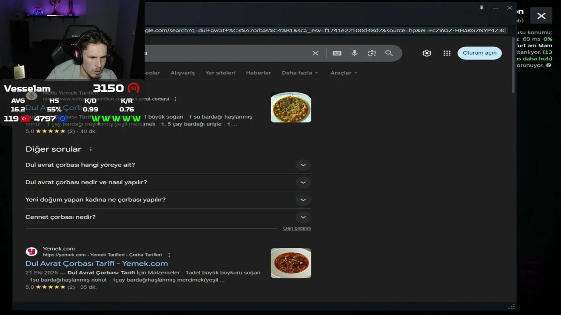The width and height of the screenshot is (561, 315).
Task: Open the on-screen keyboard input tool
Action: pyautogui.click(x=337, y=53)
